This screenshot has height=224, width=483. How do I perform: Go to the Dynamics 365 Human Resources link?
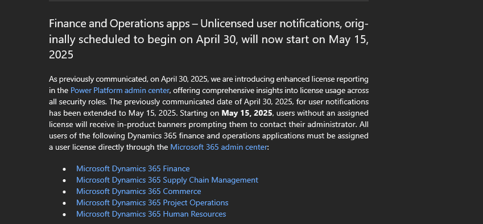tap(151, 214)
